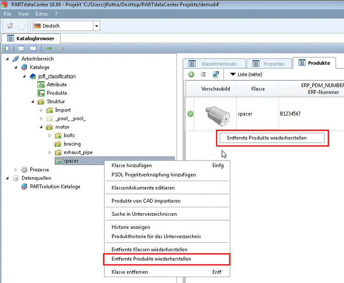Viewport: 344px width, 283px height.
Task: Click the vertical split layout icon
Action: click(x=33, y=48)
